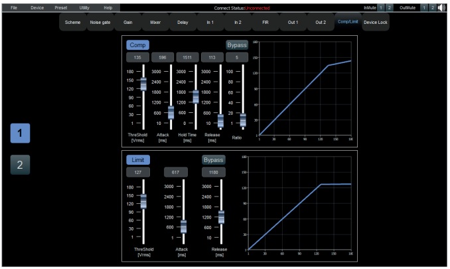Switch to the FIR tab
450x269 pixels.
click(265, 22)
